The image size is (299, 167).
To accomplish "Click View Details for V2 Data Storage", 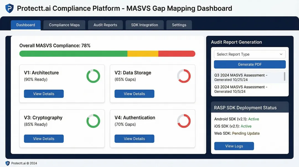I will (x=134, y=94).
